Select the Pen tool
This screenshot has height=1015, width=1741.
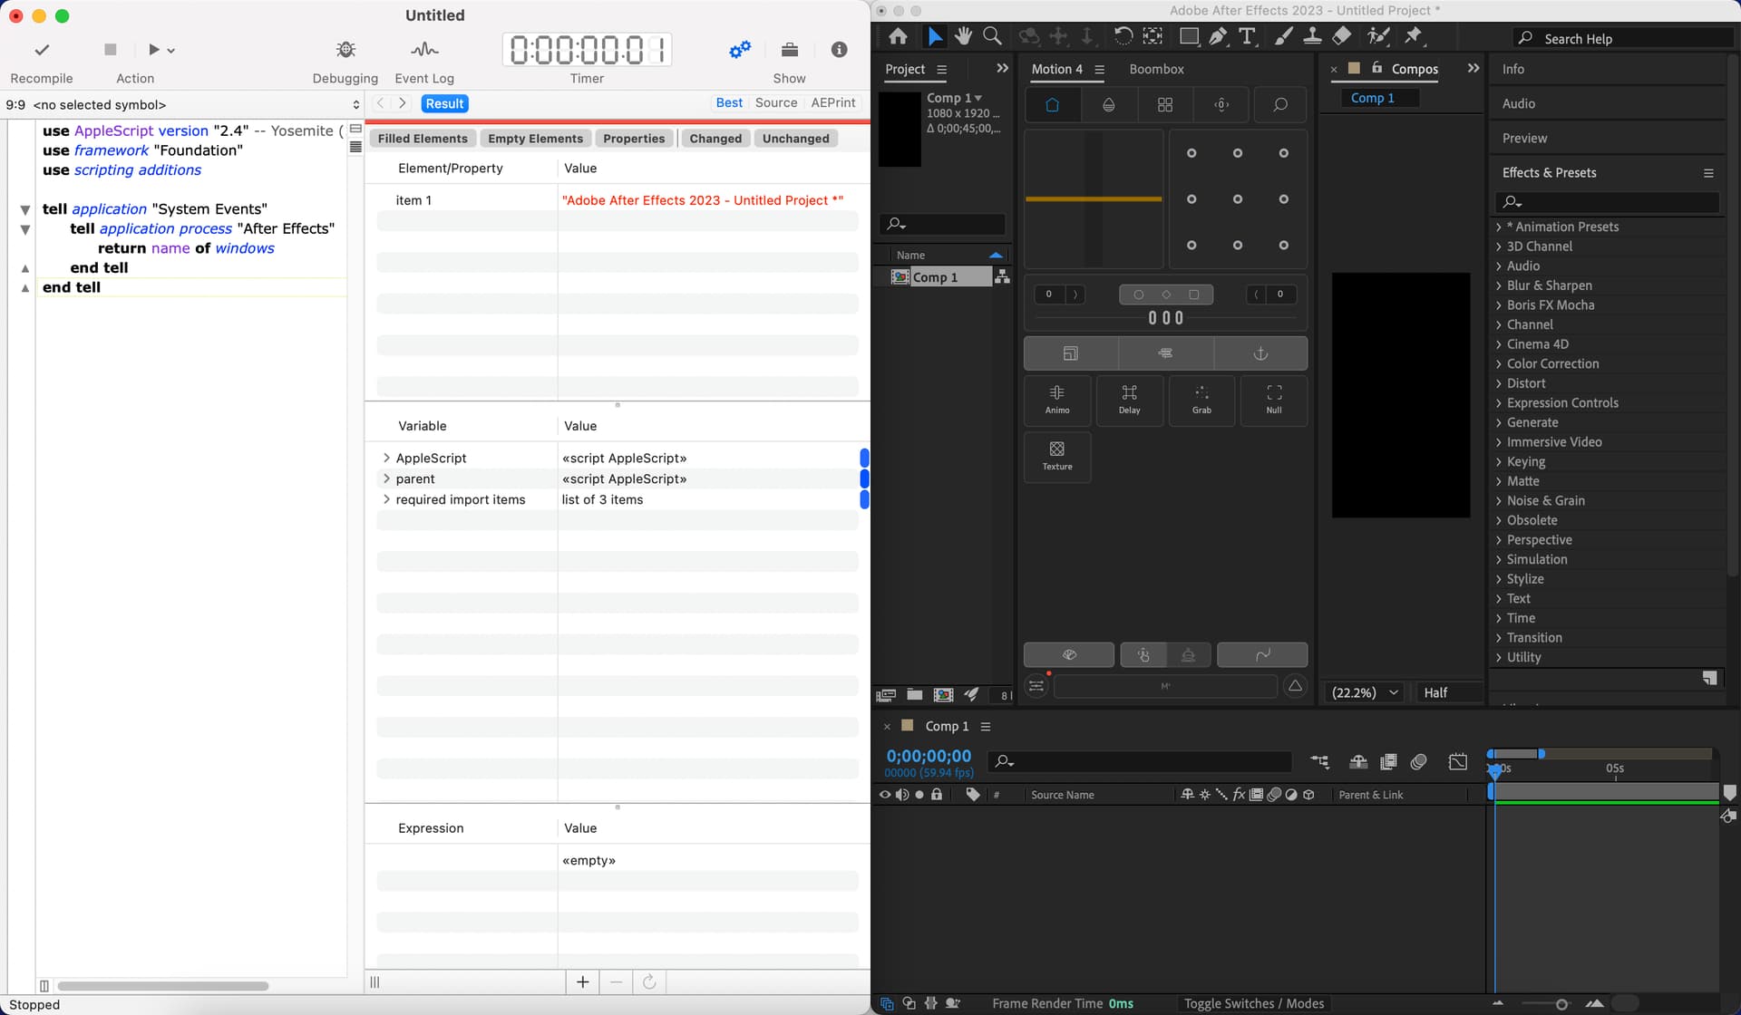click(1218, 36)
